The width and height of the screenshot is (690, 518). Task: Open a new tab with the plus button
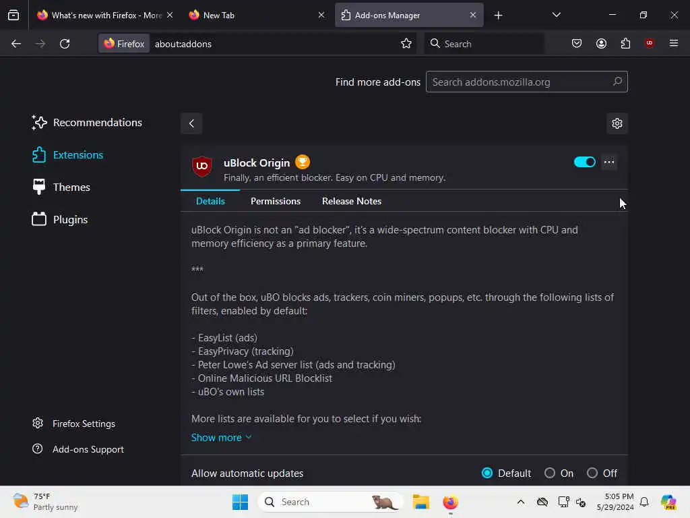click(498, 16)
